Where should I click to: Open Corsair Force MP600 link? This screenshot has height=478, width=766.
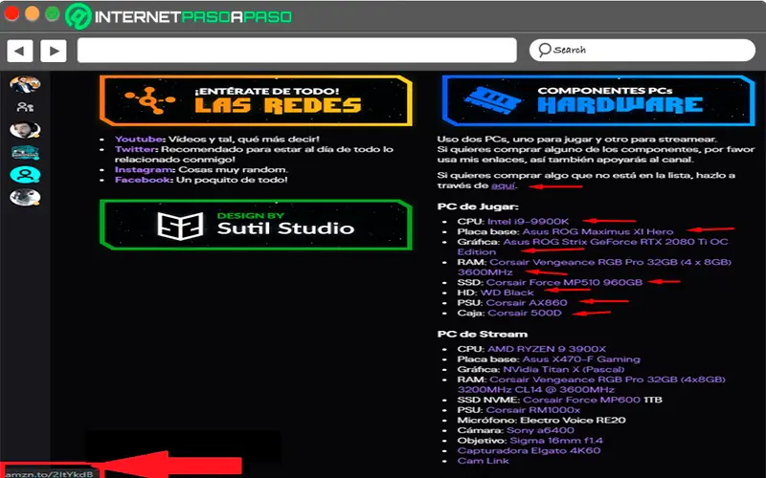pos(581,400)
